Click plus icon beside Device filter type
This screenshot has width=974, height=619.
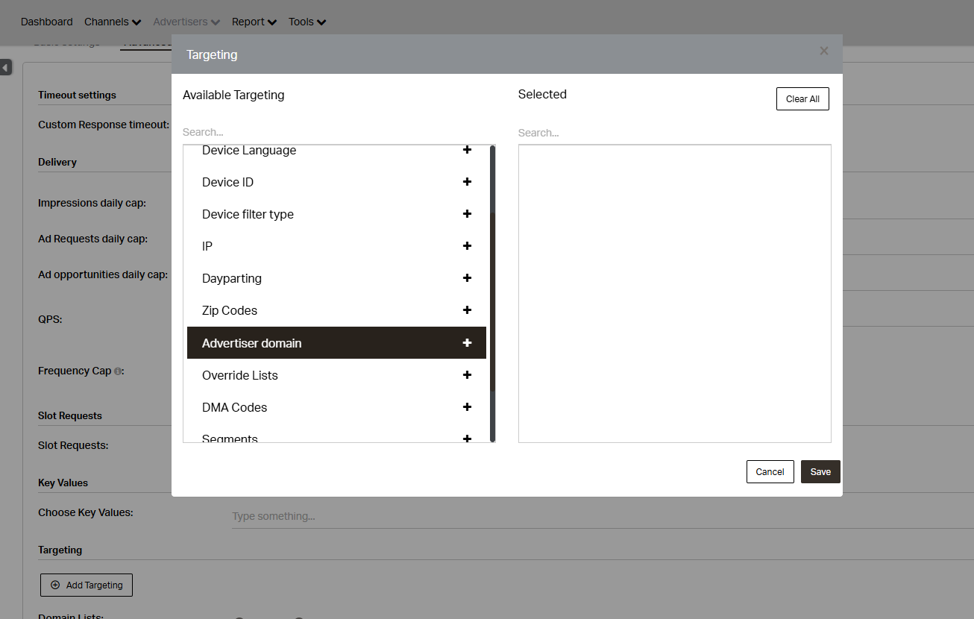[x=467, y=214]
